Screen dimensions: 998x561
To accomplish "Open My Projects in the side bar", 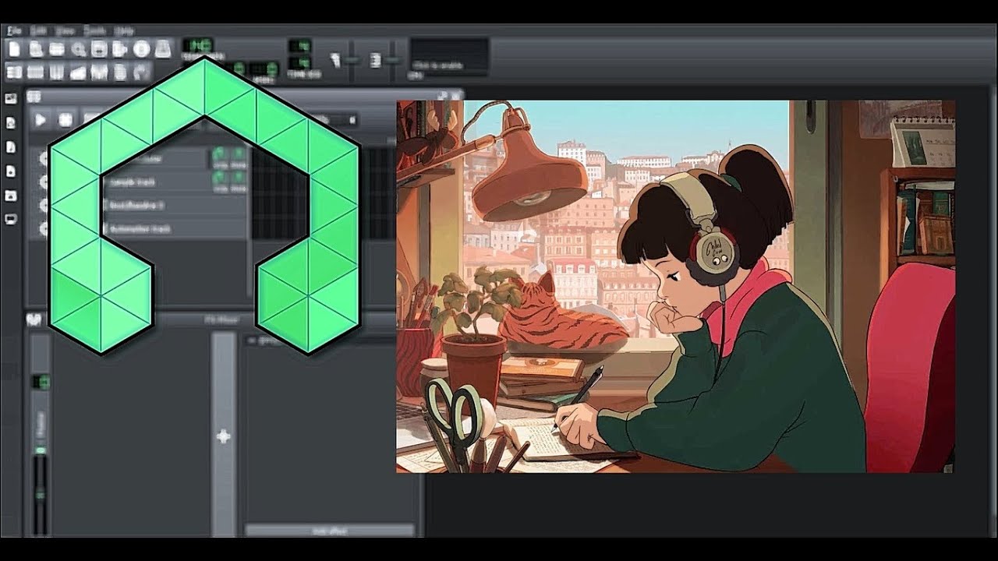I will 11,123.
